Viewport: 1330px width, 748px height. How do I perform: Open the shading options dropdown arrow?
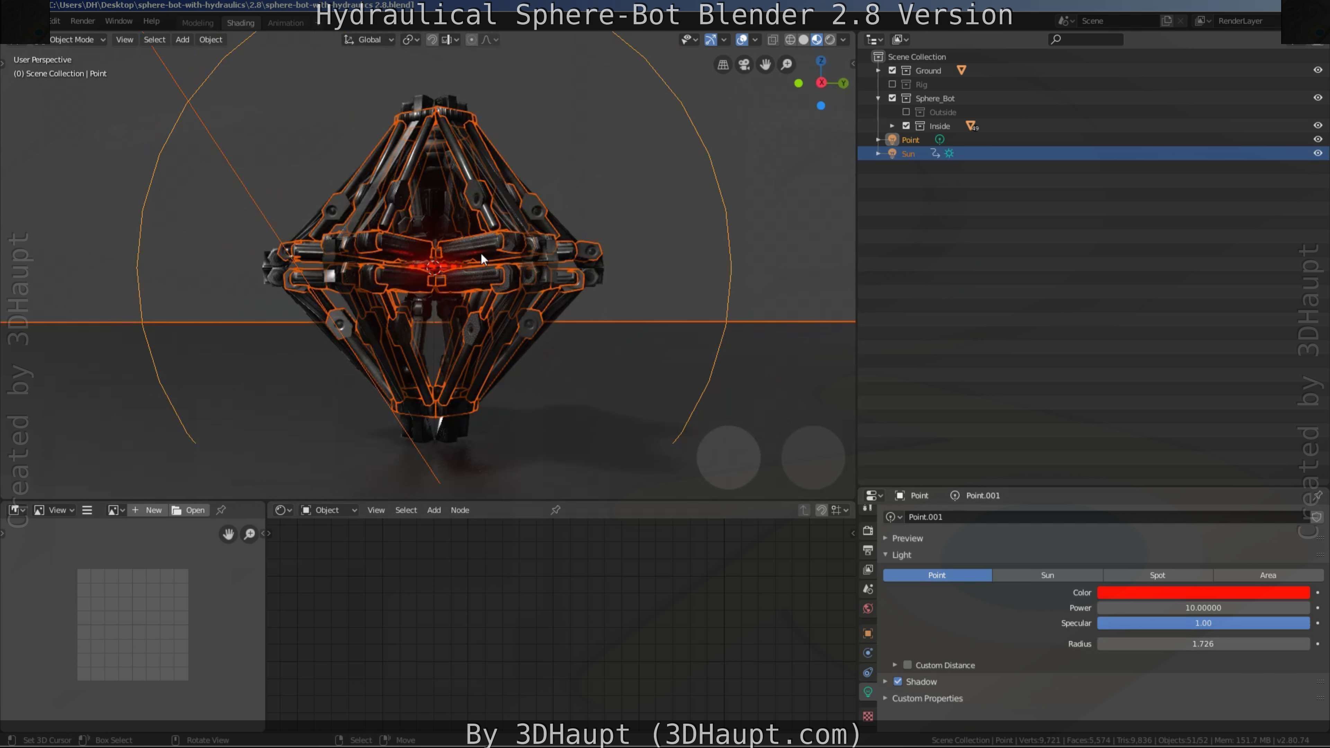tap(843, 40)
